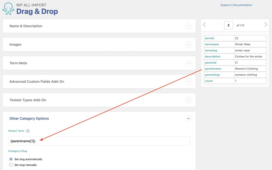Click the parentname field name
The height and width of the screenshot is (170, 272).
(213, 69)
